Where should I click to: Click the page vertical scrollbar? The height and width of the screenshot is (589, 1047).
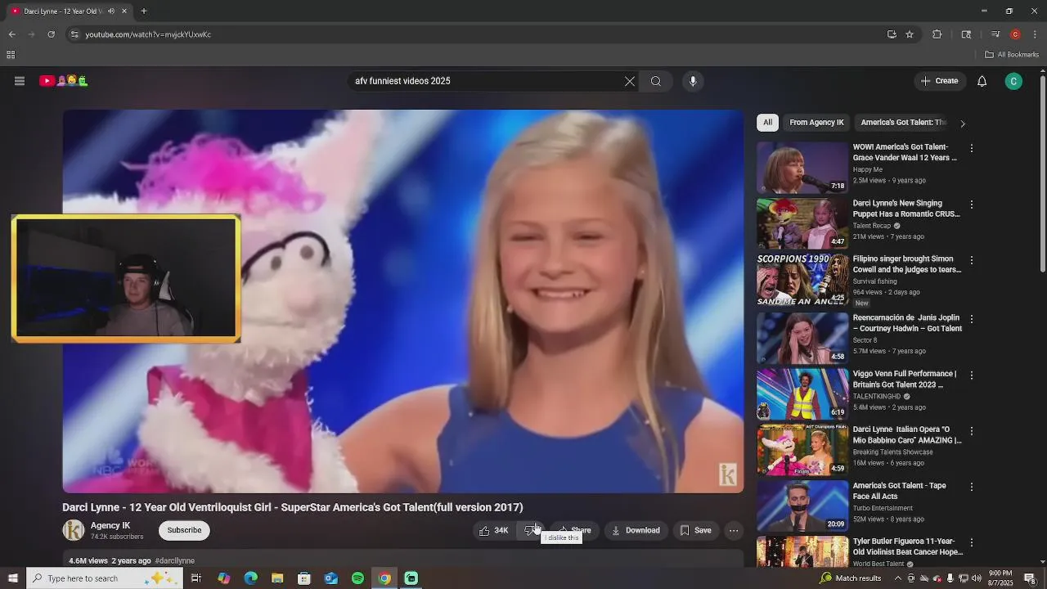point(1042,174)
